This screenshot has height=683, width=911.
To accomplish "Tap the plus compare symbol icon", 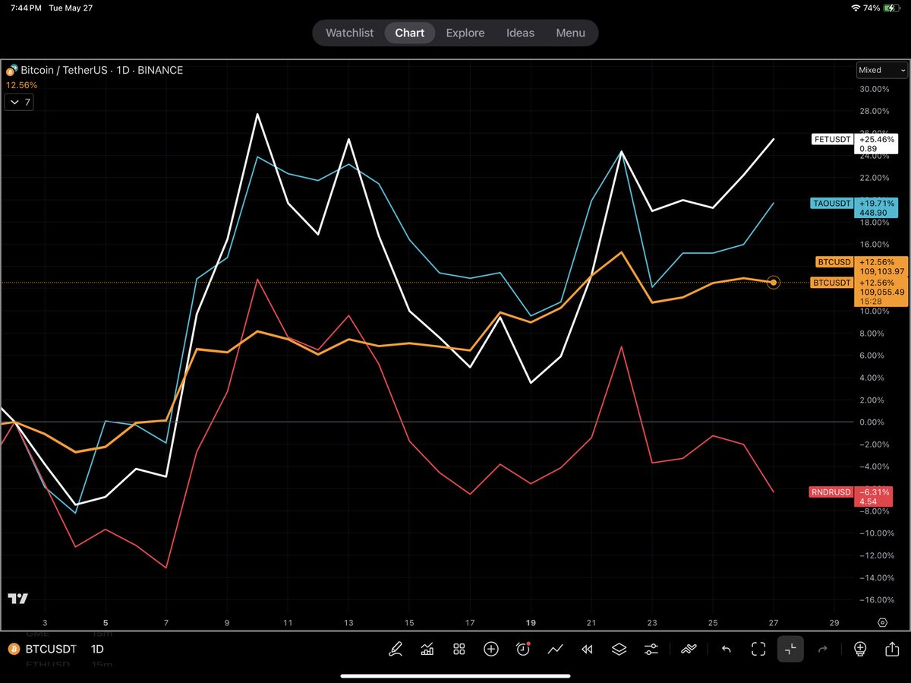I will tap(491, 649).
